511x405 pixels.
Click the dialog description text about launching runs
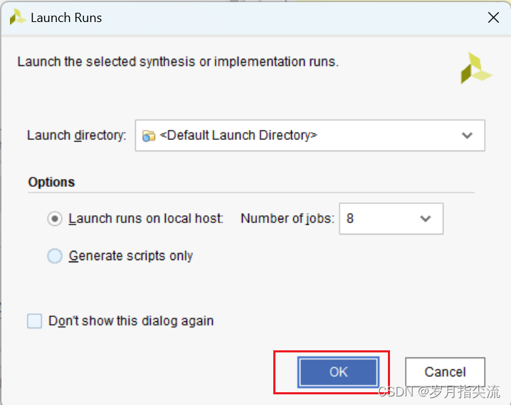[x=178, y=62]
